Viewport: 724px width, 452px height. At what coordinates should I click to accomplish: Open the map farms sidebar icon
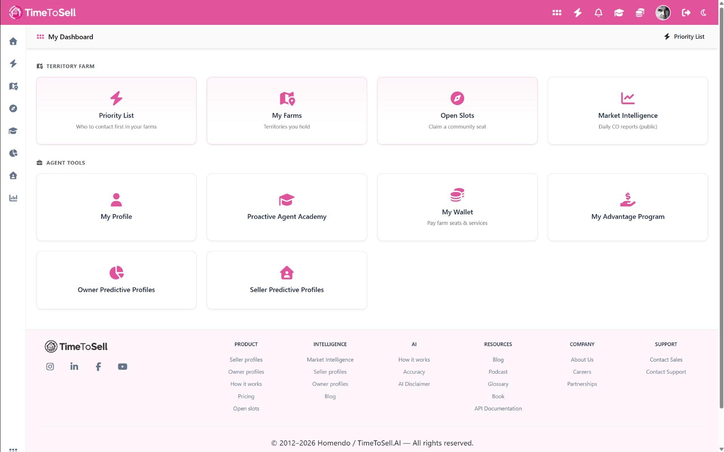(13, 86)
